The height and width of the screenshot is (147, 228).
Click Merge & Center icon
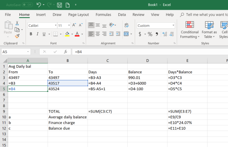click(126, 34)
